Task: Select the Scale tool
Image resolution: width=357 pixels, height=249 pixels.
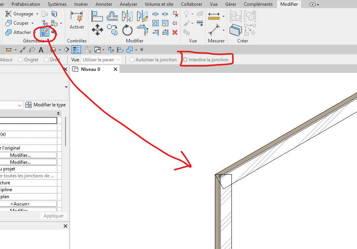Action: pos(165,23)
